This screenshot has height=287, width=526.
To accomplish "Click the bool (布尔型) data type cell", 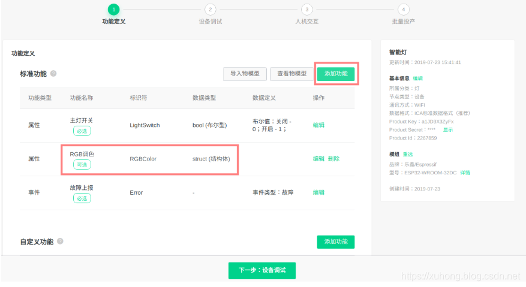I will [210, 125].
